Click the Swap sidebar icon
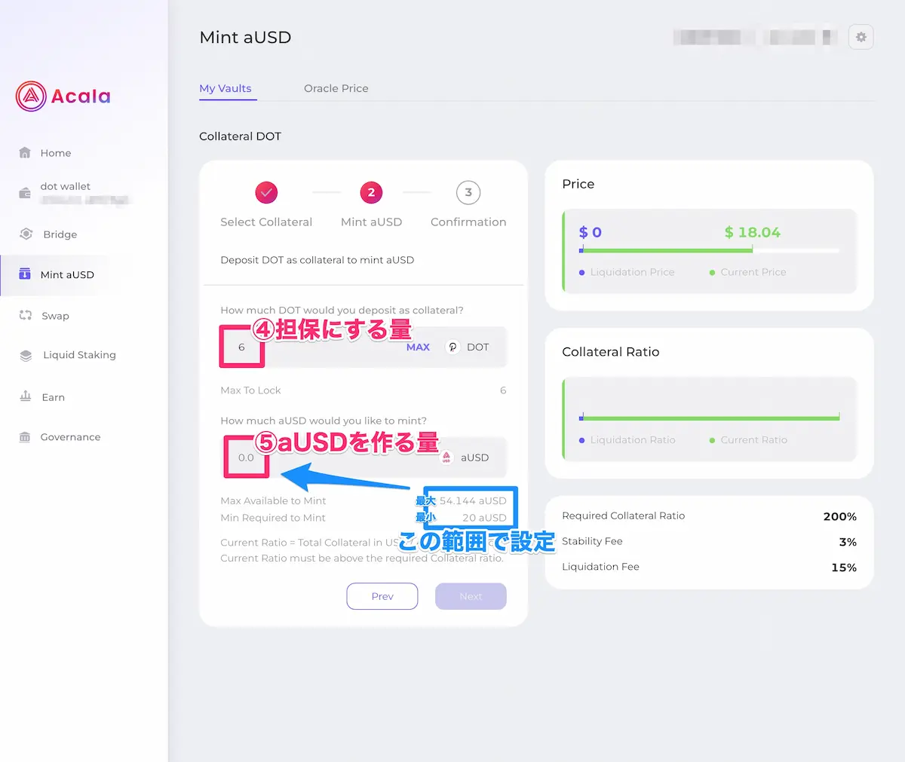905x762 pixels. [26, 315]
